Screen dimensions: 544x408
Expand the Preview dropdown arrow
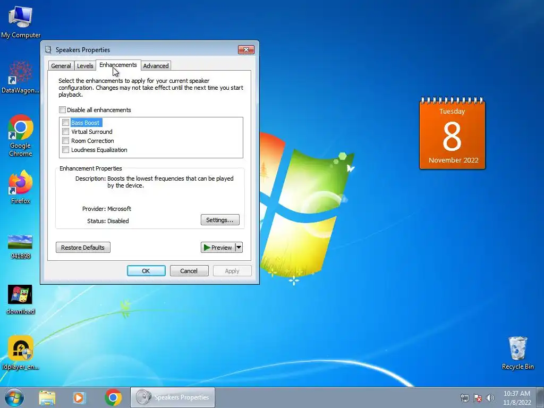click(x=239, y=248)
